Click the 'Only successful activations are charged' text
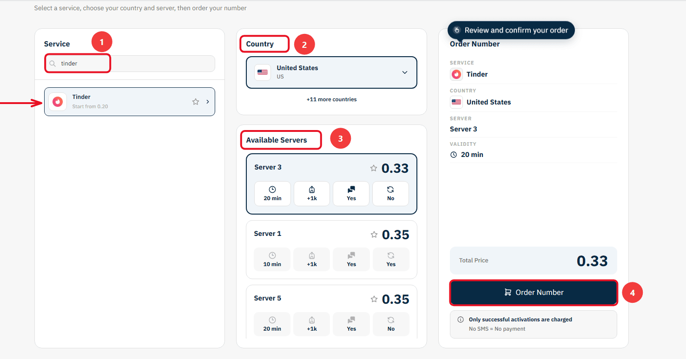This screenshot has height=359, width=686. (x=521, y=320)
